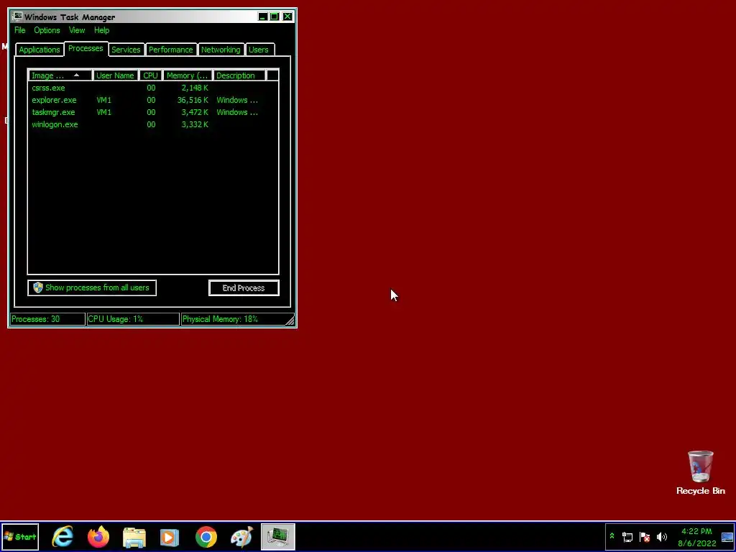Sort by the User Name column
736x552 pixels.
116,75
